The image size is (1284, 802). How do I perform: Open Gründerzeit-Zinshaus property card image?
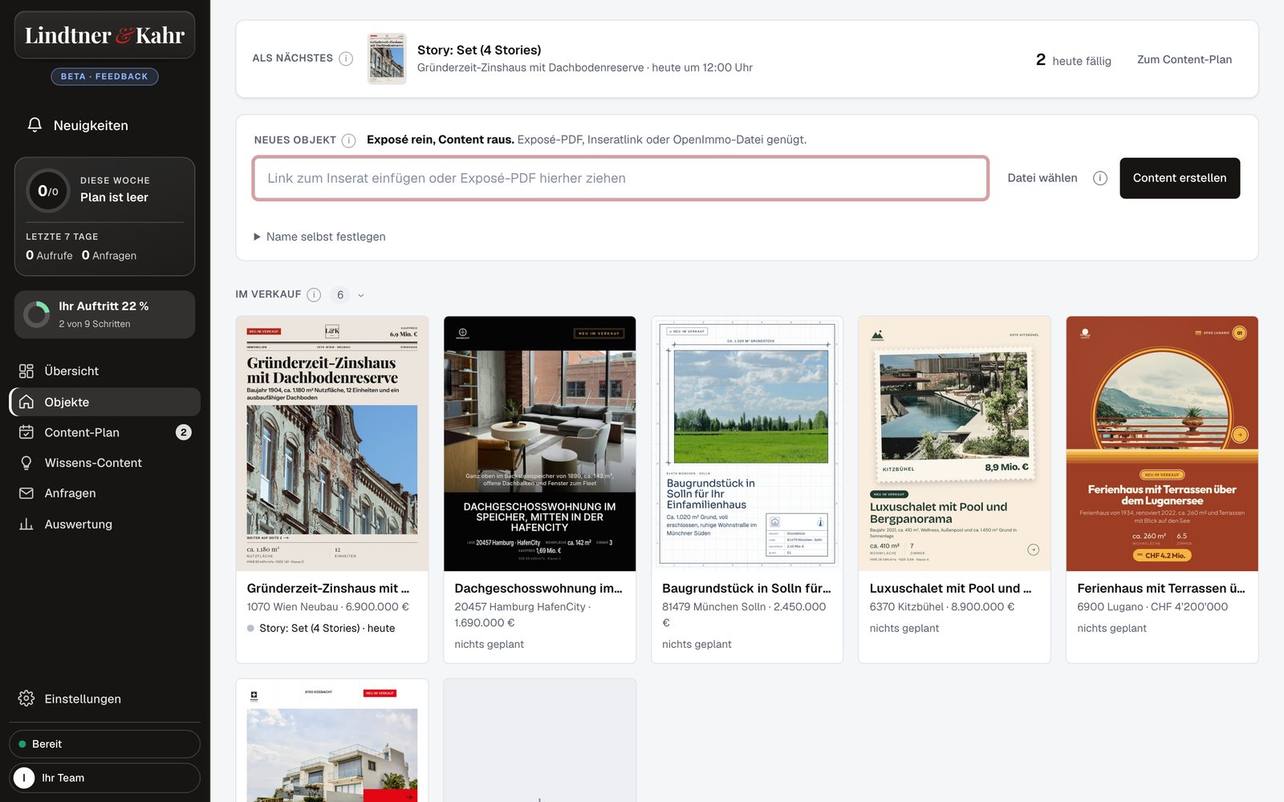[332, 444]
